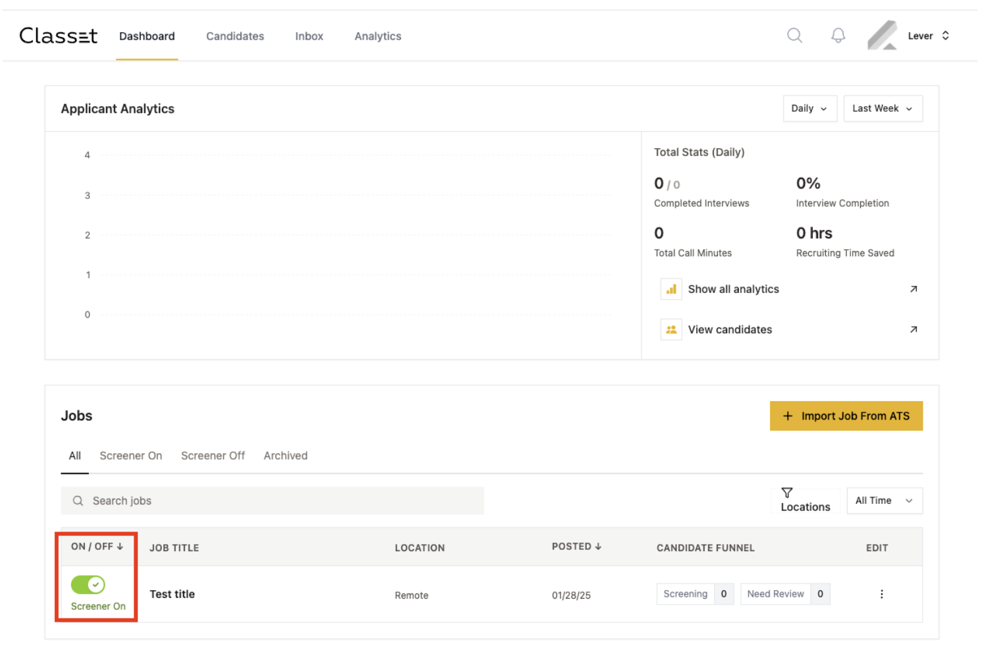Open the All Time filter dropdown
The width and height of the screenshot is (984, 652).
[x=884, y=501]
